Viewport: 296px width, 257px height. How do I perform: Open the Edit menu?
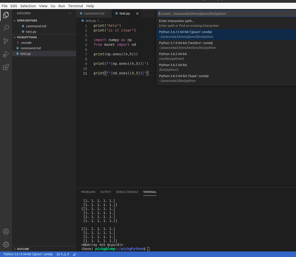click(x=14, y=6)
